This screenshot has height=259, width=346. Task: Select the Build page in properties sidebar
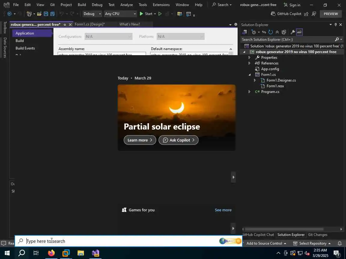tap(20, 41)
